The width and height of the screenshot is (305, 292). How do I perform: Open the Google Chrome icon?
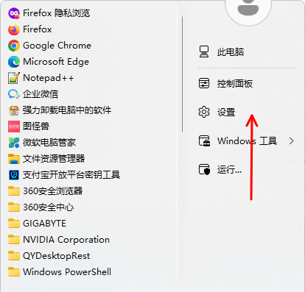point(14,46)
